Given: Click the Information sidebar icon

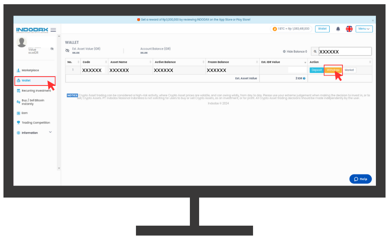Looking at the screenshot, I should tap(18, 133).
